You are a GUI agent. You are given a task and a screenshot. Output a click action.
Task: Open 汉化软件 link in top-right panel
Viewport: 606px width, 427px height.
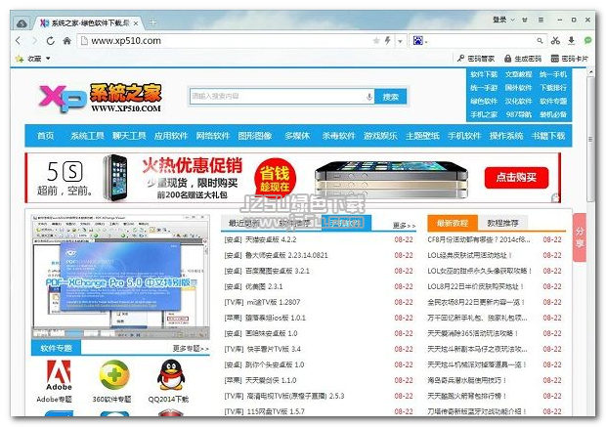[518, 102]
